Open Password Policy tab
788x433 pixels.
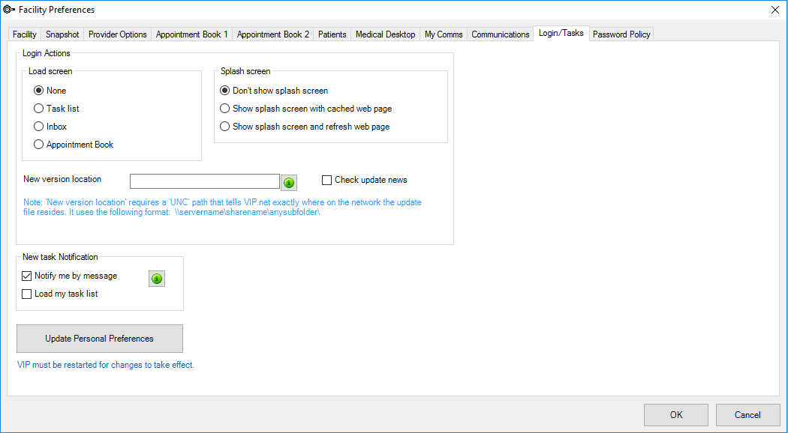click(621, 34)
